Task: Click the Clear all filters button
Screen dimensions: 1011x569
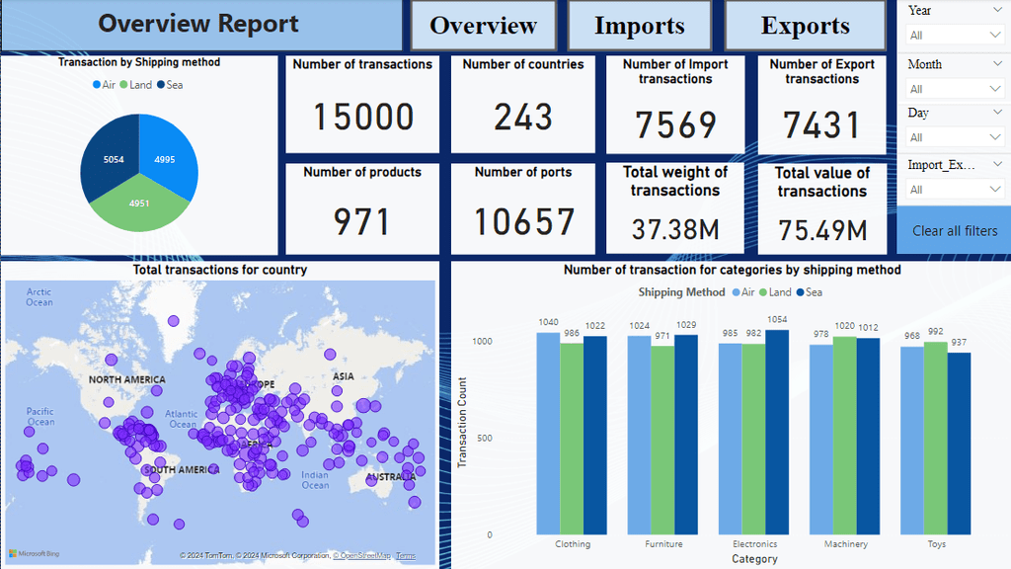Action: tap(955, 230)
